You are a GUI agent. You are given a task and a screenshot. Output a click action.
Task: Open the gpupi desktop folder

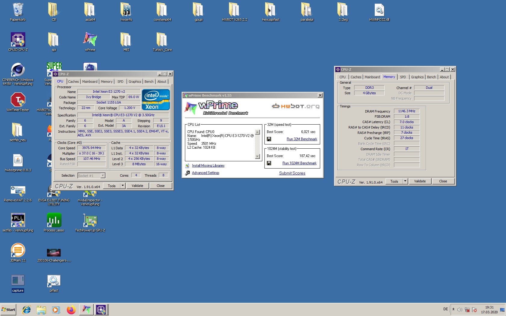pos(198,12)
